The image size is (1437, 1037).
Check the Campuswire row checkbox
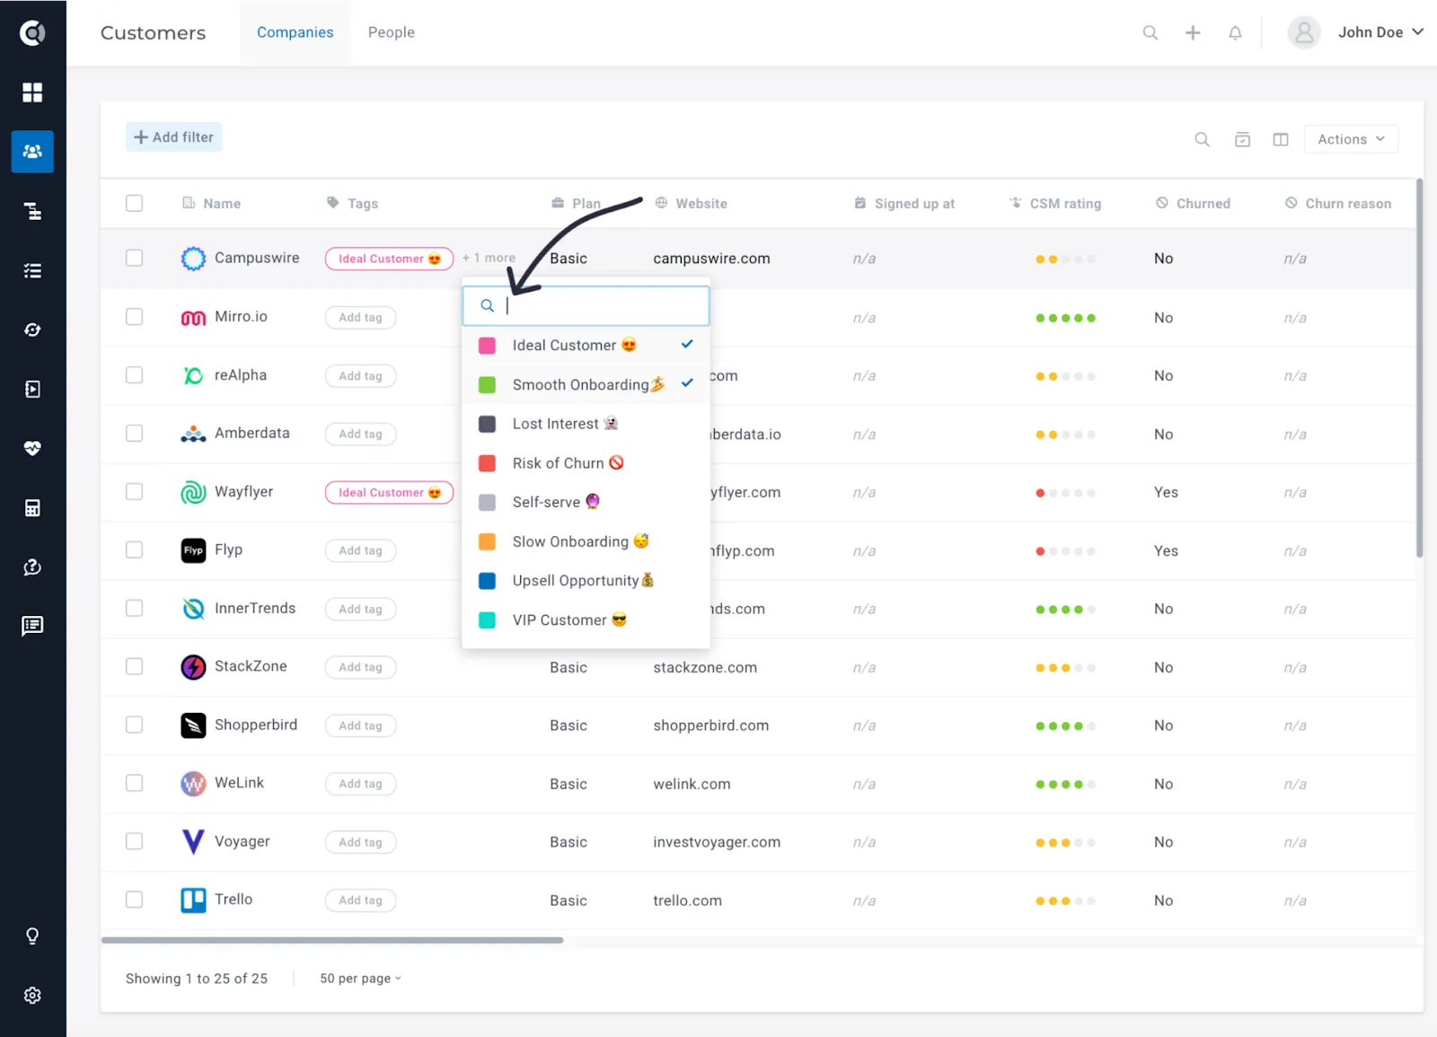pos(135,258)
